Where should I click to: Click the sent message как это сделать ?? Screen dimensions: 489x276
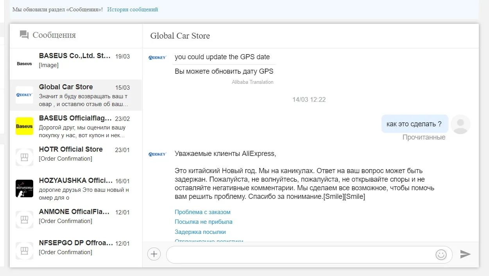point(414,124)
